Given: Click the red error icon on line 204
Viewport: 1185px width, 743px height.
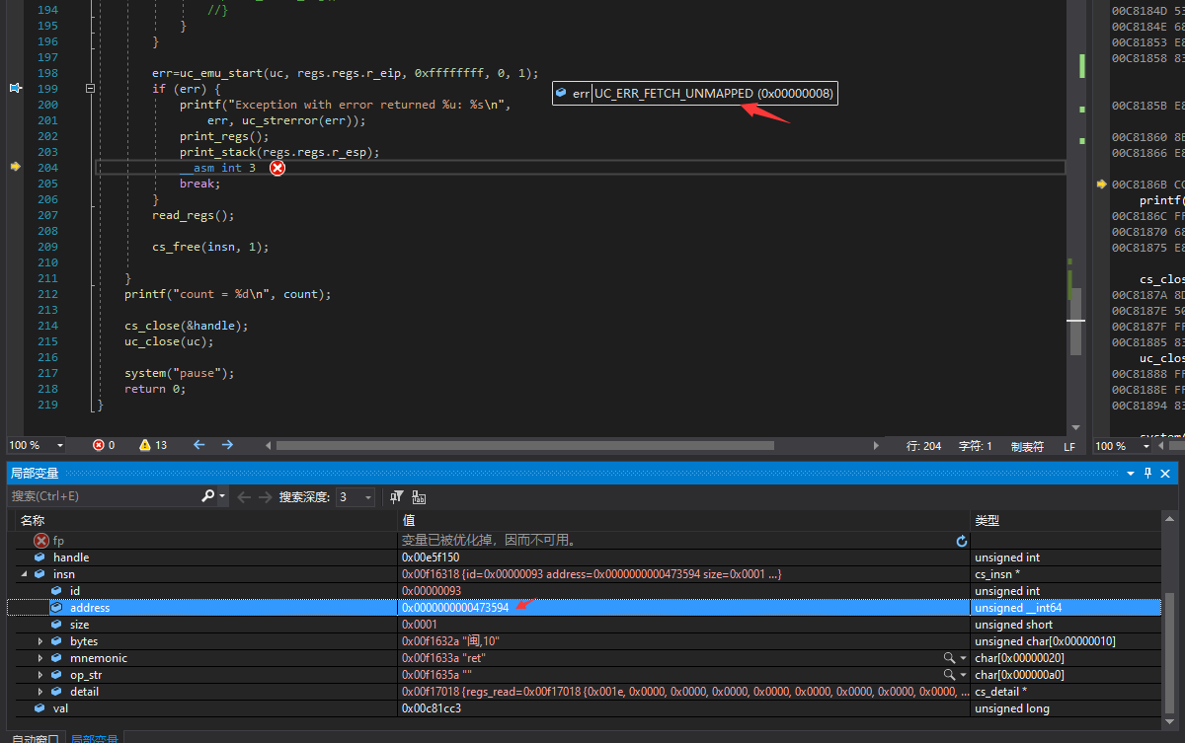Looking at the screenshot, I should pos(277,168).
